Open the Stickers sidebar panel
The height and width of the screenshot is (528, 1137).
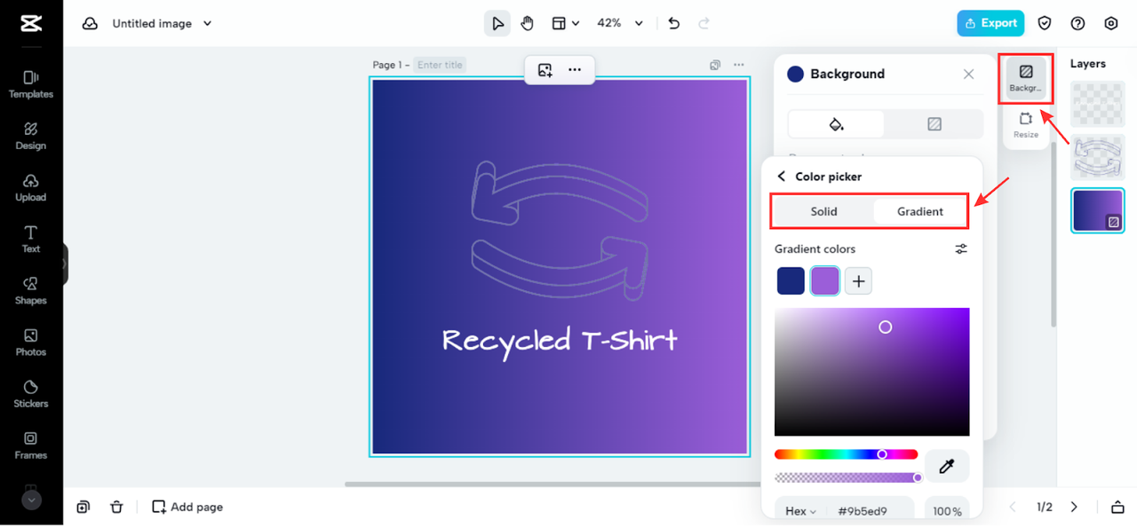coord(31,393)
